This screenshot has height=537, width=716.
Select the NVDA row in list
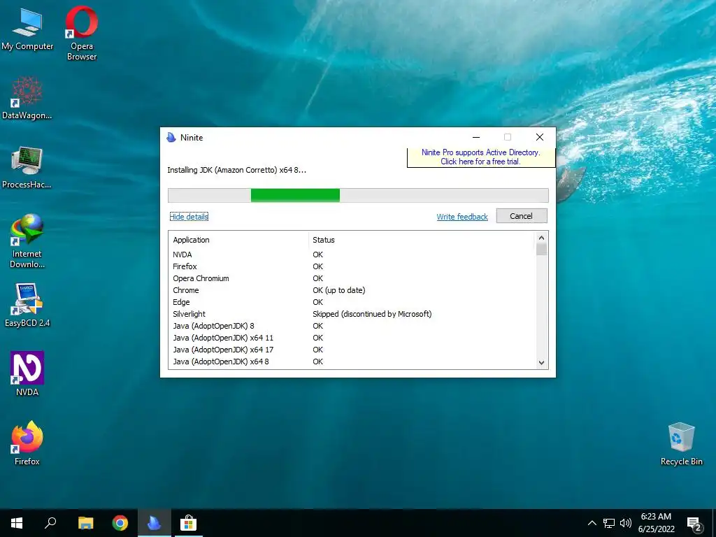pyautogui.click(x=352, y=255)
